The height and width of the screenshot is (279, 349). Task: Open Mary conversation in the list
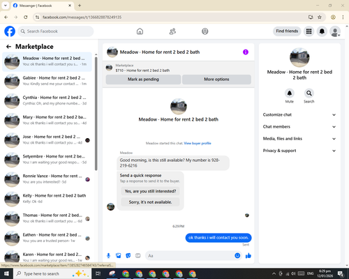47,121
